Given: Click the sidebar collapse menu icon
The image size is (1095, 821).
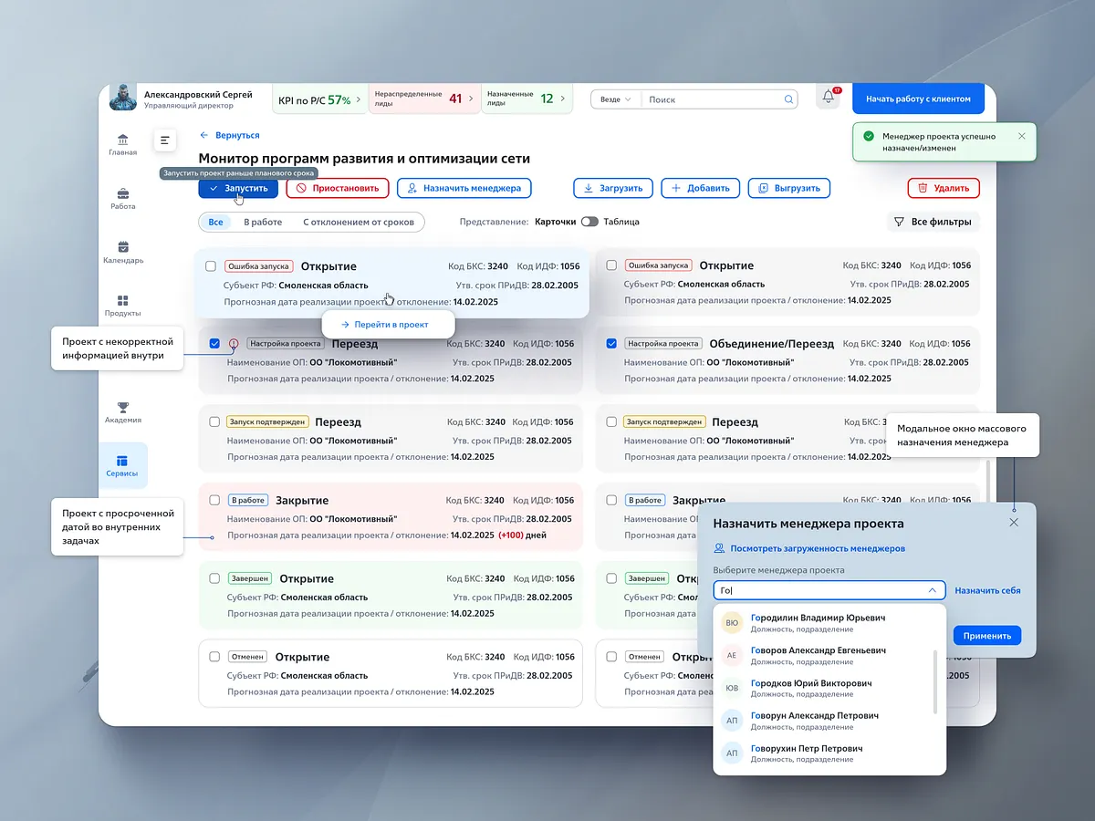Looking at the screenshot, I should pyautogui.click(x=164, y=140).
